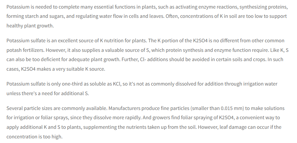Click the phrase "irrigation water"
The height and width of the screenshot is (143, 297).
(x=260, y=84)
